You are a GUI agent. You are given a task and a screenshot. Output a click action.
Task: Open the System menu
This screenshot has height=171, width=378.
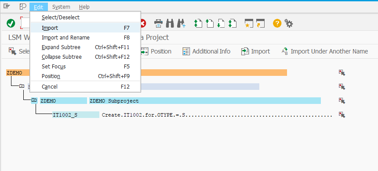click(61, 7)
